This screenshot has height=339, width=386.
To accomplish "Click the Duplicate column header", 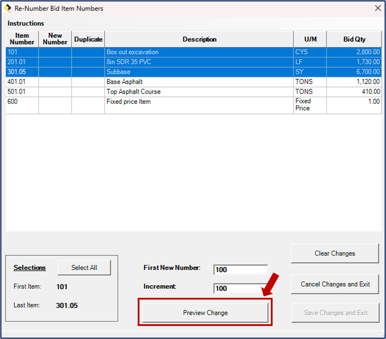I will click(x=88, y=39).
